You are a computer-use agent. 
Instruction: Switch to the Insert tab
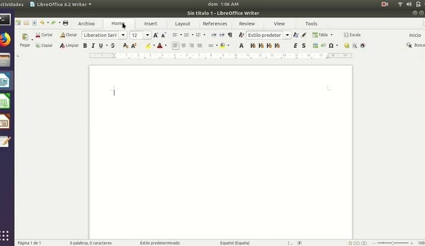tap(151, 24)
